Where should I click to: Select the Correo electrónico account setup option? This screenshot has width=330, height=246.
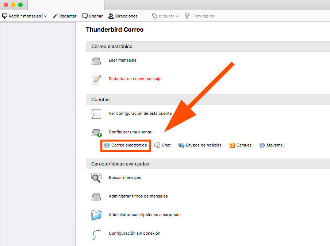[x=126, y=145]
